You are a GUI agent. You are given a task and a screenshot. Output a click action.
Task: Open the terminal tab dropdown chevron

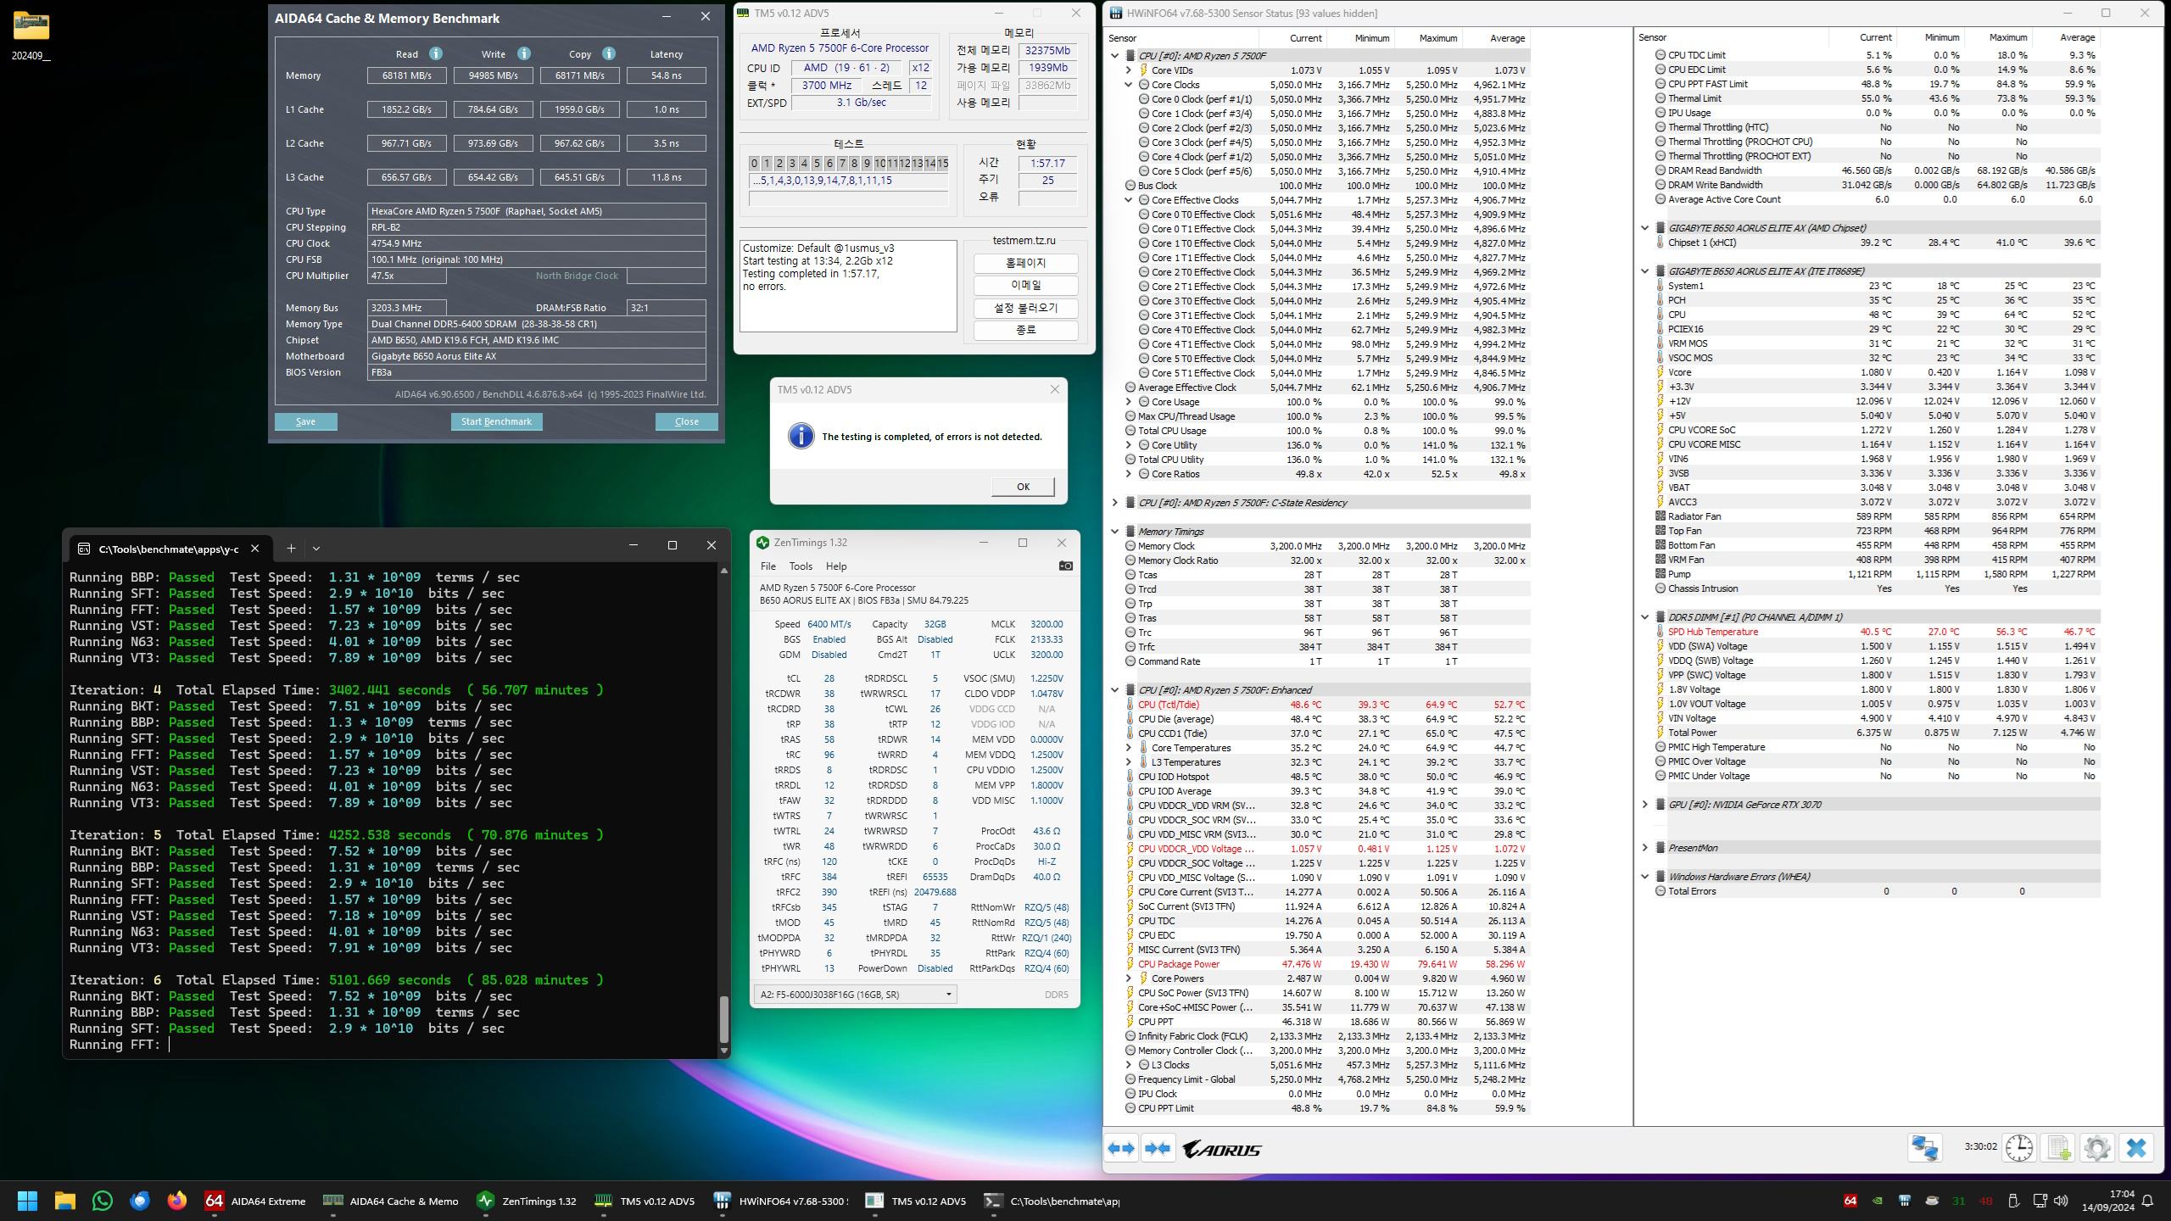point(316,548)
